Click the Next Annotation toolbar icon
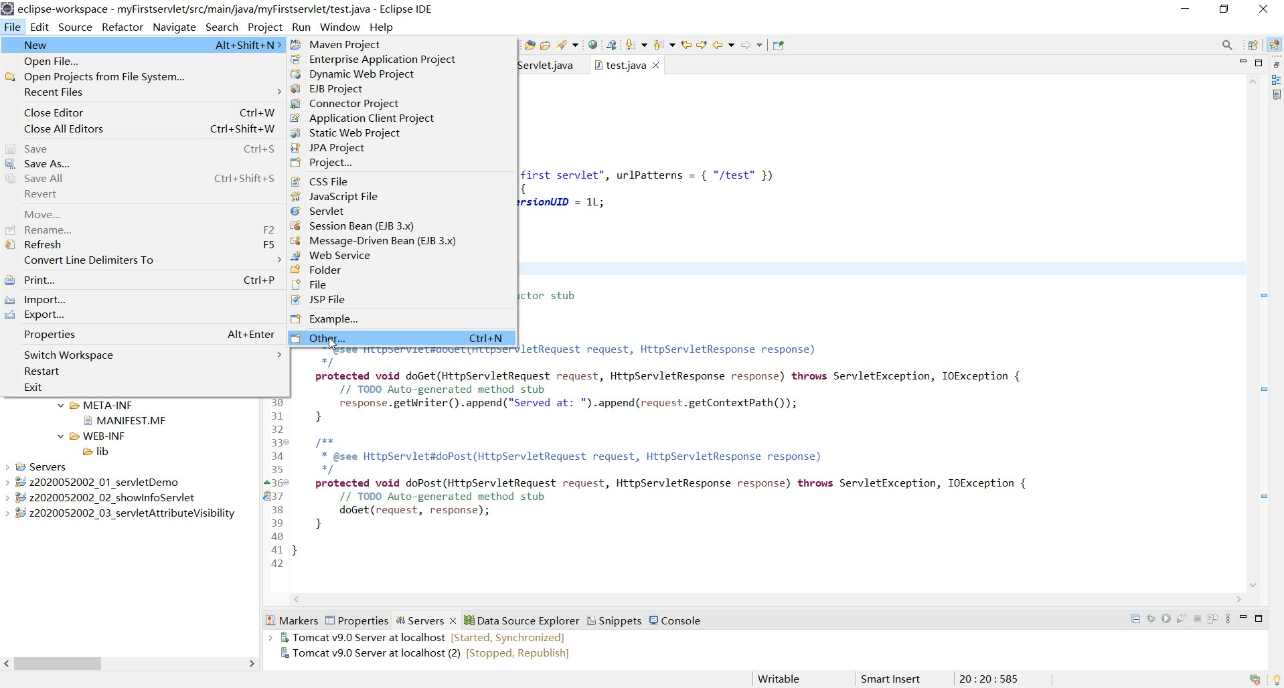Viewport: 1284px width, 688px height. click(629, 45)
